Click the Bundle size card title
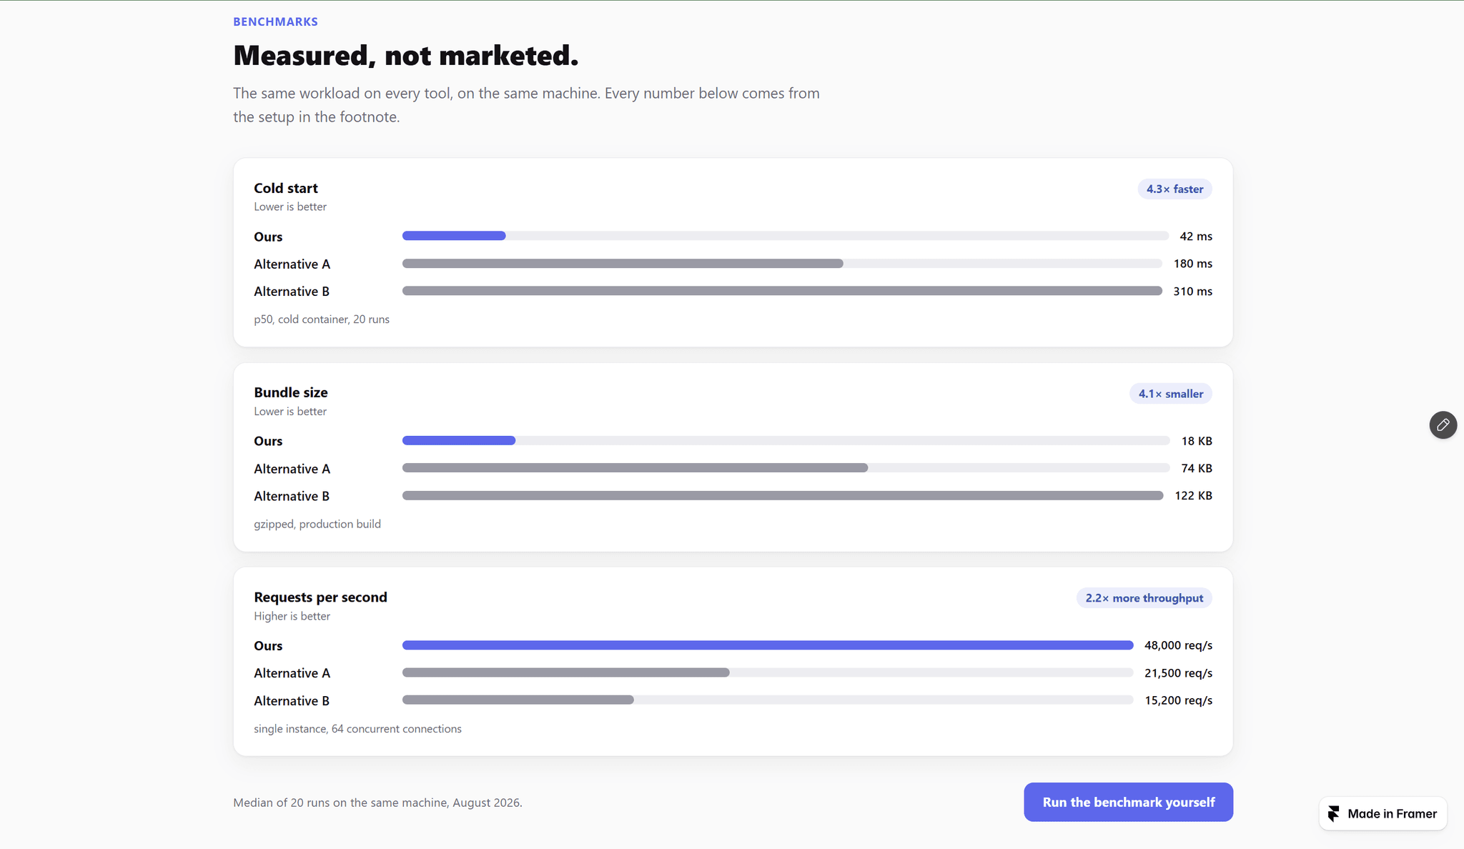 (x=290, y=392)
